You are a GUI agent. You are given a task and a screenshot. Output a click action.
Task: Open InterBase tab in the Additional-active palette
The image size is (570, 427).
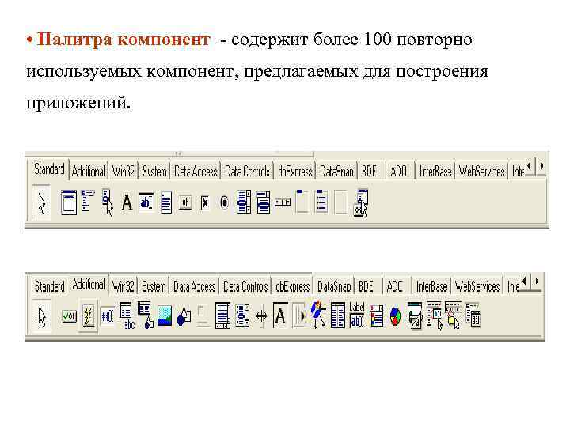point(432,287)
